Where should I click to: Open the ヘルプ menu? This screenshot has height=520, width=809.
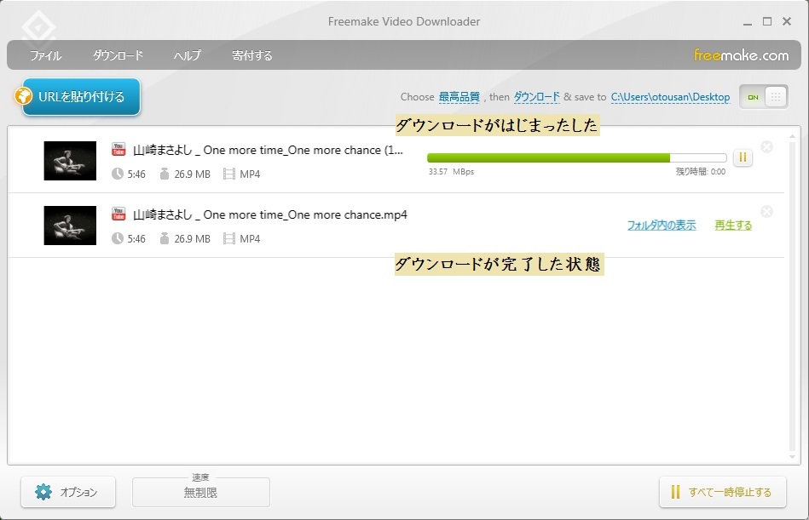coord(187,55)
